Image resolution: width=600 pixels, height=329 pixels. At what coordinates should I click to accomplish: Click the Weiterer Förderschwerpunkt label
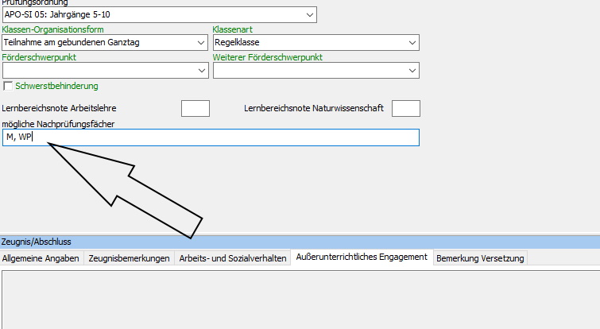tap(268, 57)
